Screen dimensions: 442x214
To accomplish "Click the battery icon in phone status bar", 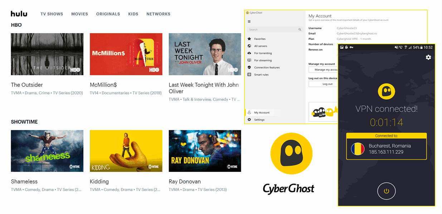I will pyautogui.click(x=421, y=47).
